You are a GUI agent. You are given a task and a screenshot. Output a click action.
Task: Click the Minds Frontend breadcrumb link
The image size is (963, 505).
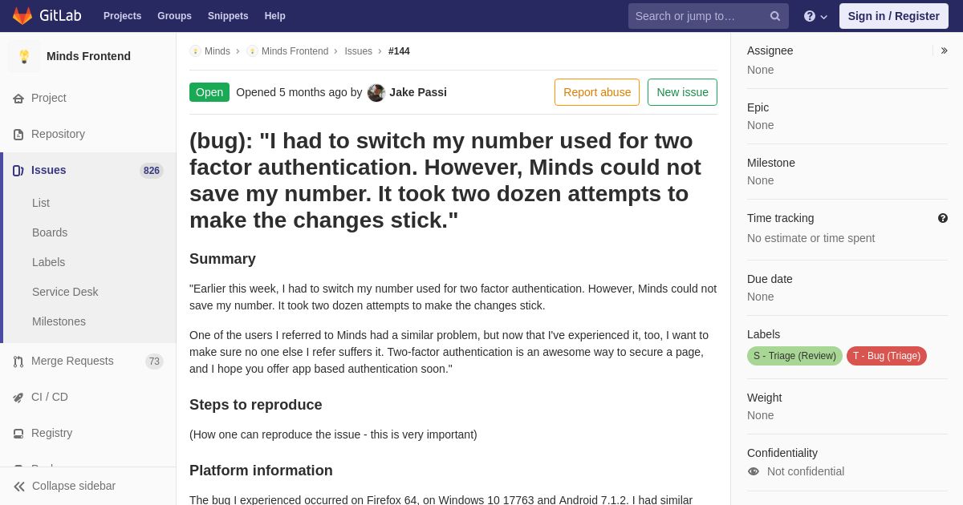click(295, 51)
